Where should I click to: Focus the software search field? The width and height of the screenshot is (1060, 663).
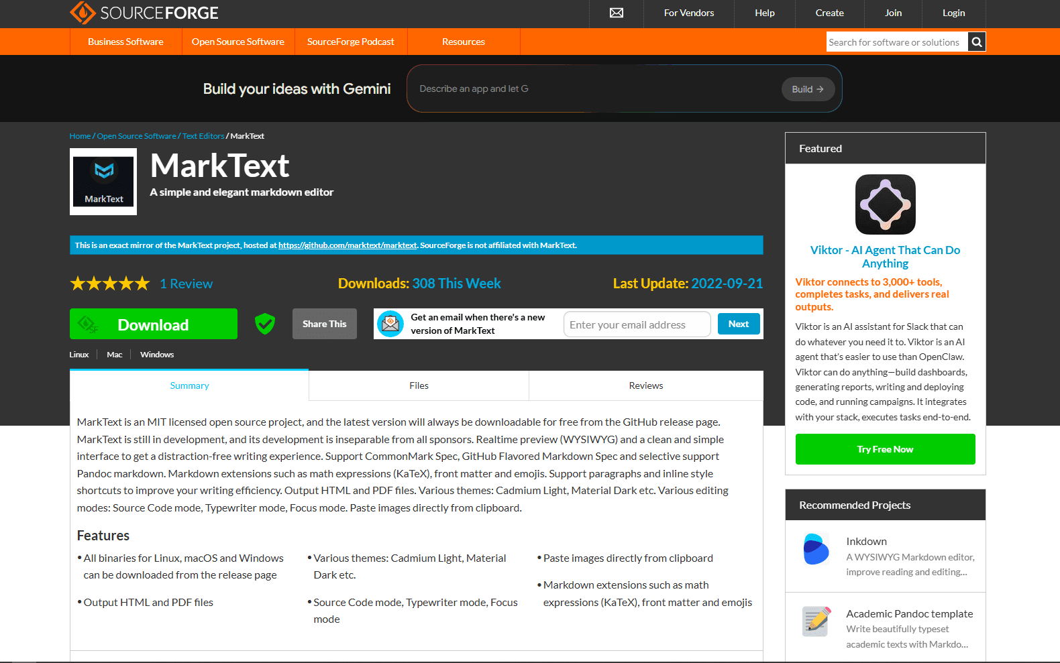pos(897,42)
